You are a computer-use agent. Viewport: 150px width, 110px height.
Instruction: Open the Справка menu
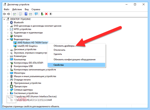pyautogui.click(x=36, y=9)
